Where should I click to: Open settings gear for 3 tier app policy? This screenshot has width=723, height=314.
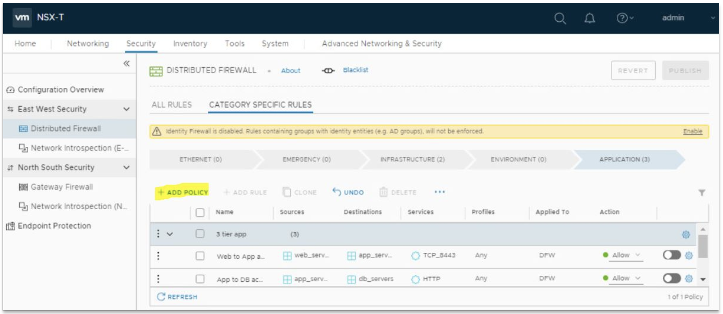[x=686, y=234]
